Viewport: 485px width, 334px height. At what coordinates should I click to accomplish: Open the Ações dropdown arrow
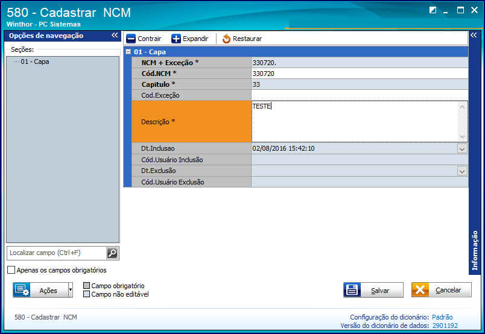click(x=71, y=290)
